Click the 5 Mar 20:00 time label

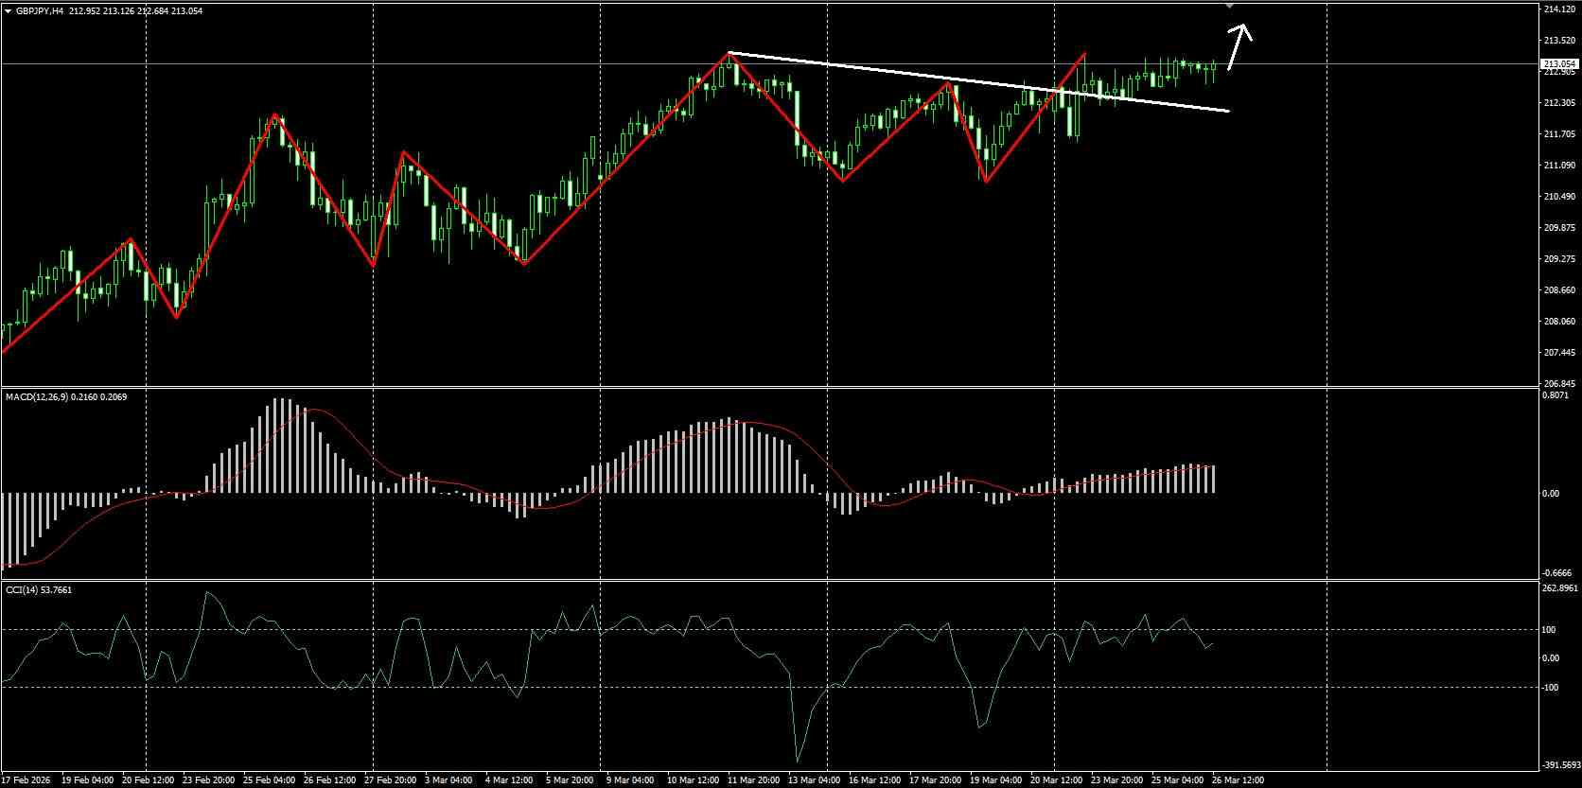569,780
